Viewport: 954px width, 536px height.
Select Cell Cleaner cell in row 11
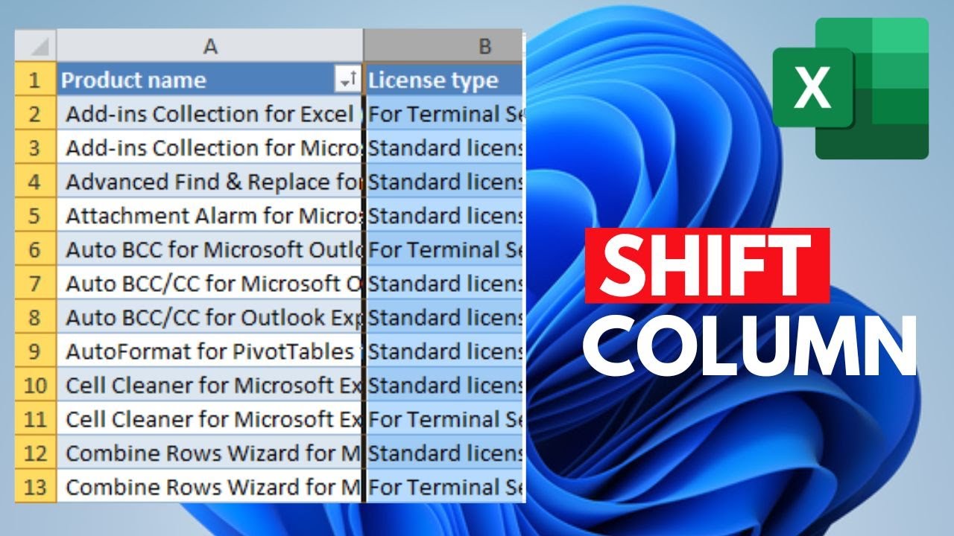210,419
